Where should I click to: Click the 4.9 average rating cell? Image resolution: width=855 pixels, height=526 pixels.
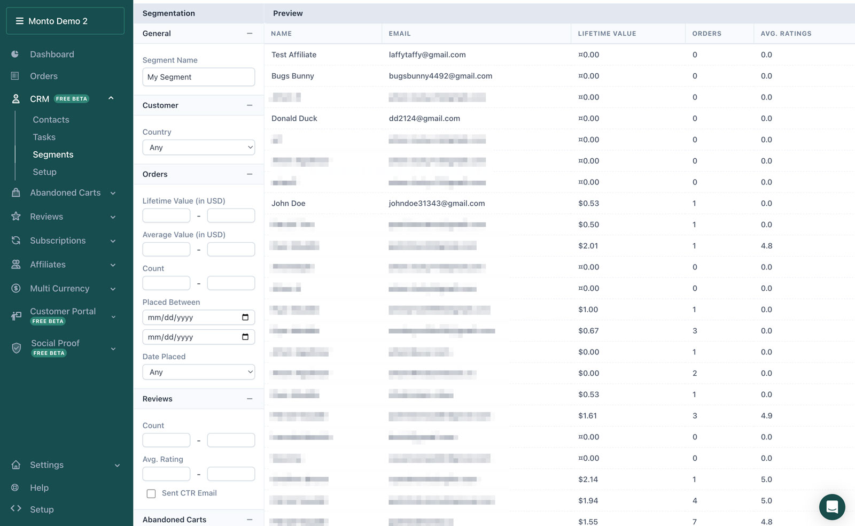tap(766, 415)
